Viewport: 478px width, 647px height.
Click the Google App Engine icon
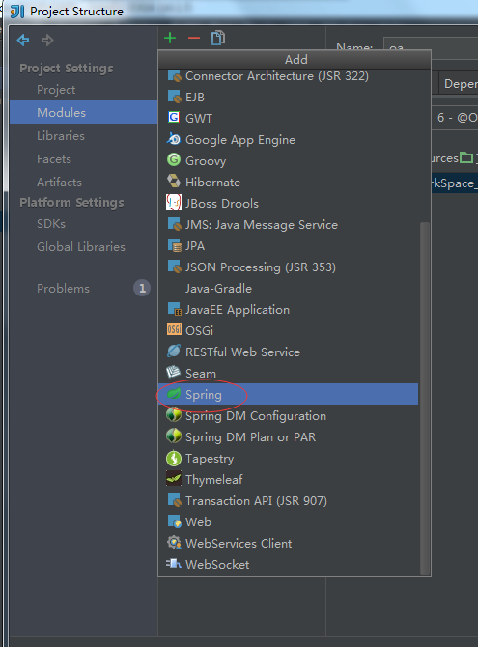pos(174,139)
